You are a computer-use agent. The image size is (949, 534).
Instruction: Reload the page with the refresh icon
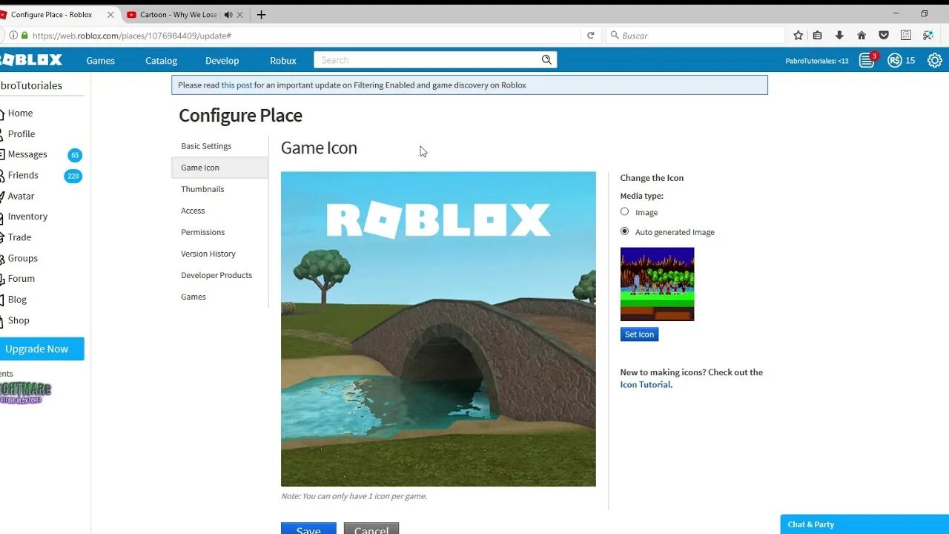[591, 35]
